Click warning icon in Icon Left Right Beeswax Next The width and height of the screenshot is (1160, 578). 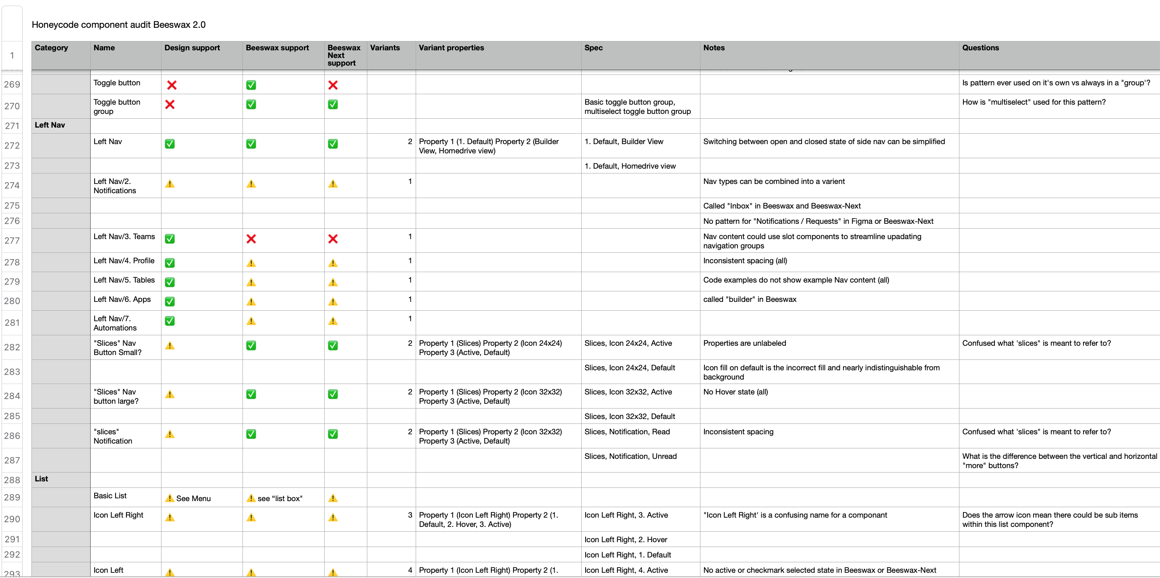point(333,518)
